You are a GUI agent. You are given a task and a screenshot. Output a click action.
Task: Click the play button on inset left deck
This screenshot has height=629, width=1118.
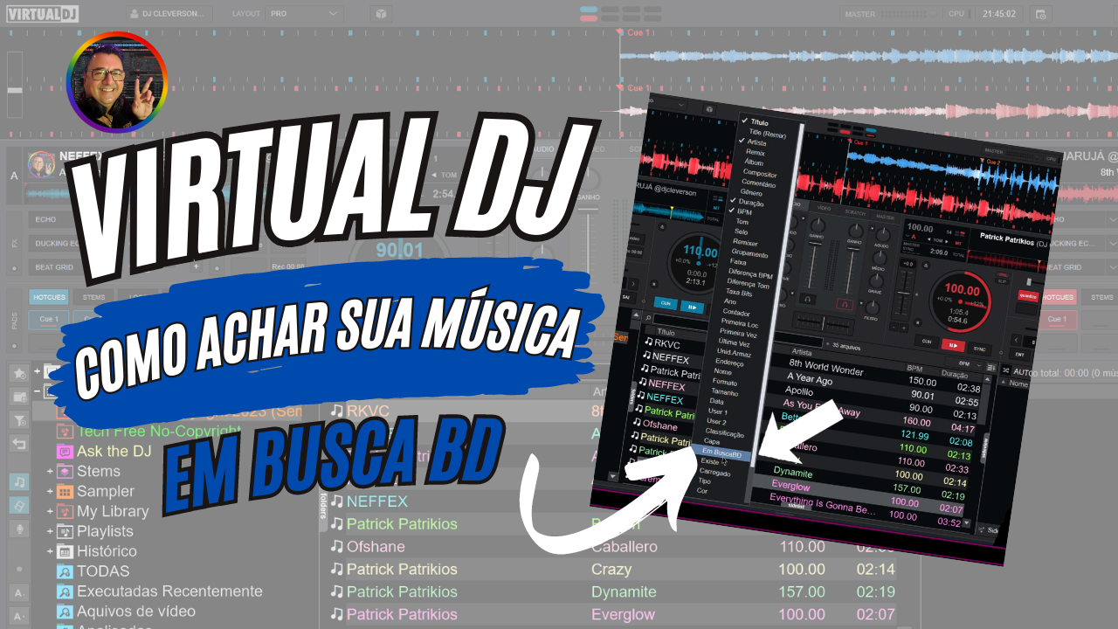tap(693, 307)
